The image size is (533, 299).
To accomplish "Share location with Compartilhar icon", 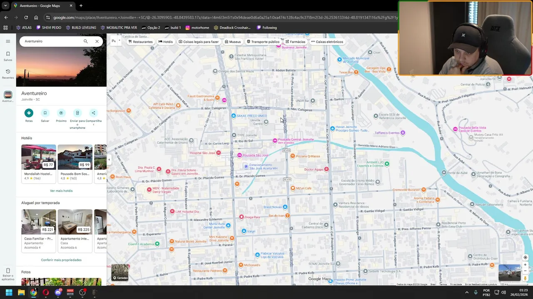I will coord(93,113).
